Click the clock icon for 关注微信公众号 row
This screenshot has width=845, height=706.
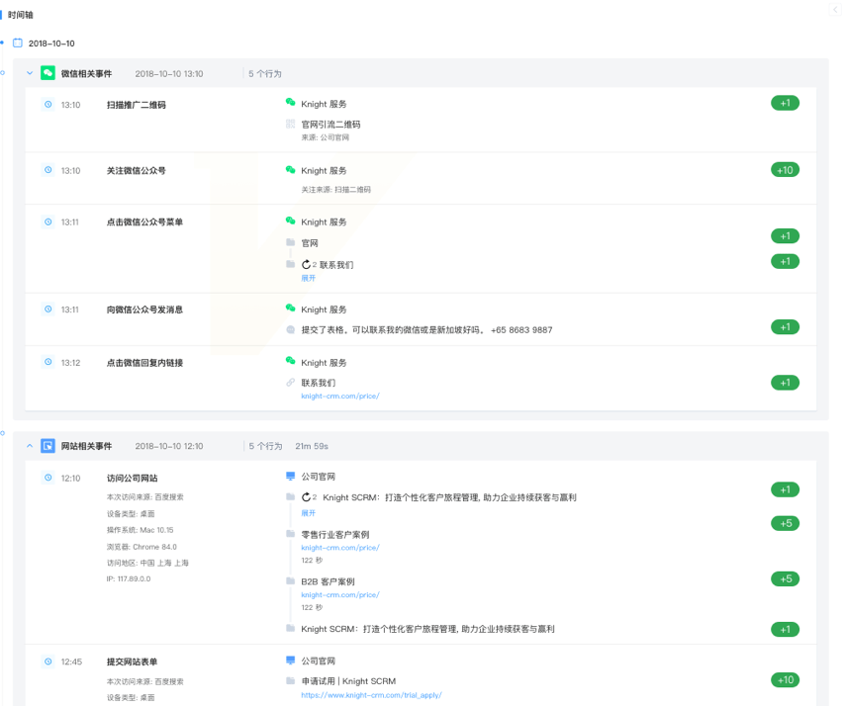tap(48, 170)
